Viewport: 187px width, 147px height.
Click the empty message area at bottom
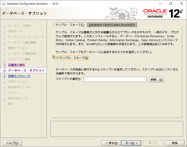117,129
